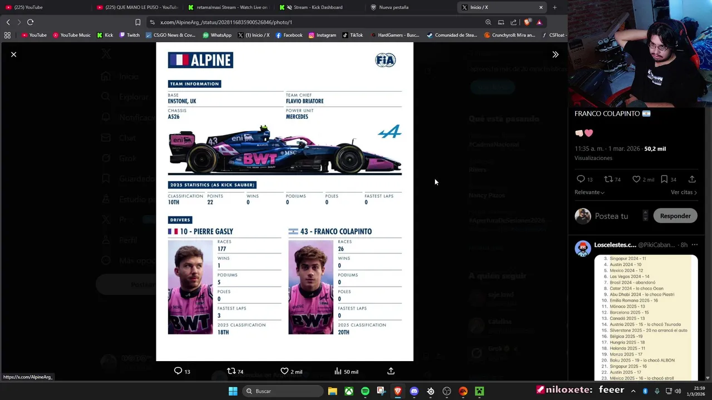The image size is (712, 400).
Task: Click reply icon in the side panel
Action: click(x=581, y=179)
